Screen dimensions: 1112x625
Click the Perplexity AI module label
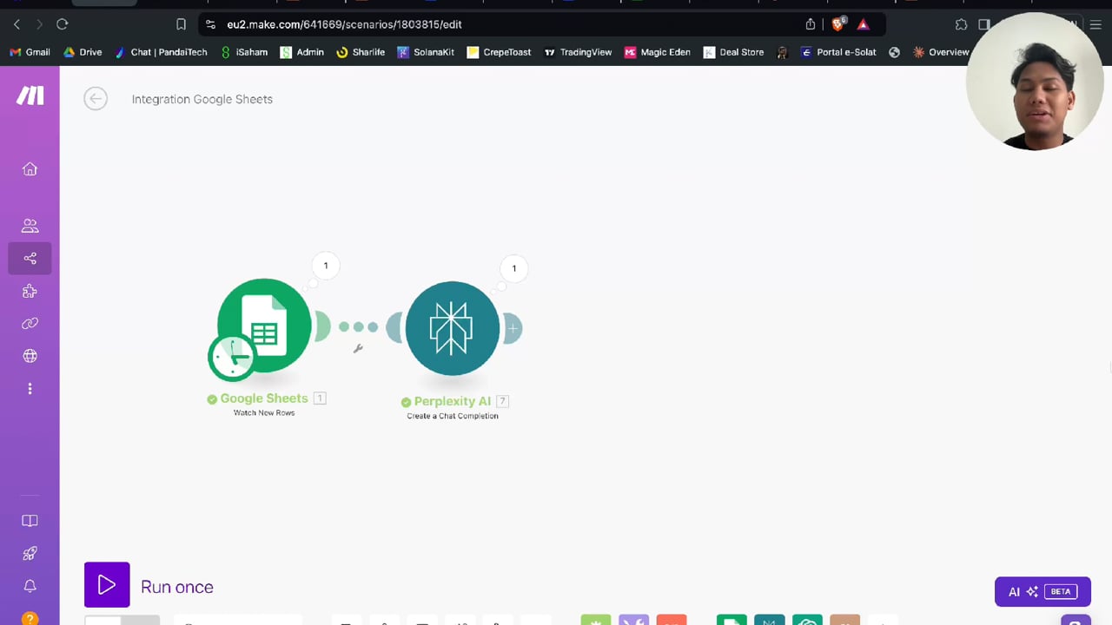tap(453, 401)
